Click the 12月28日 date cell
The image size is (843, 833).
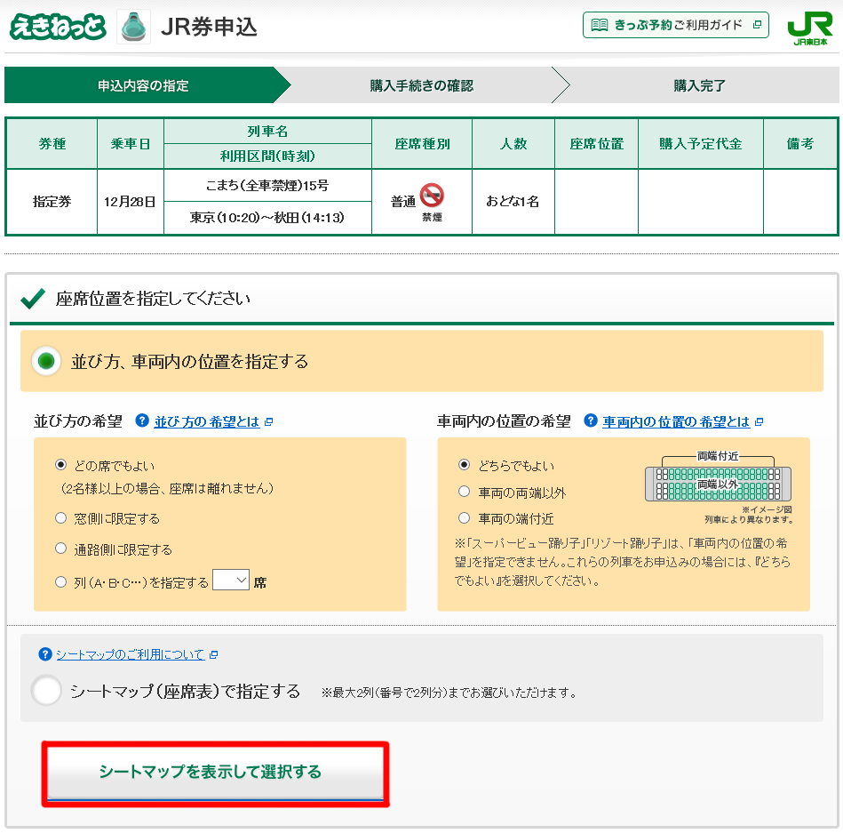click(130, 202)
